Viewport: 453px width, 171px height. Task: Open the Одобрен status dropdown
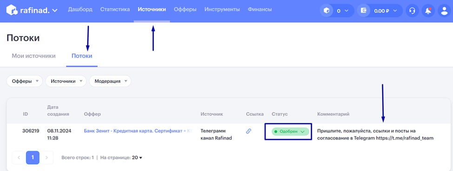point(290,132)
